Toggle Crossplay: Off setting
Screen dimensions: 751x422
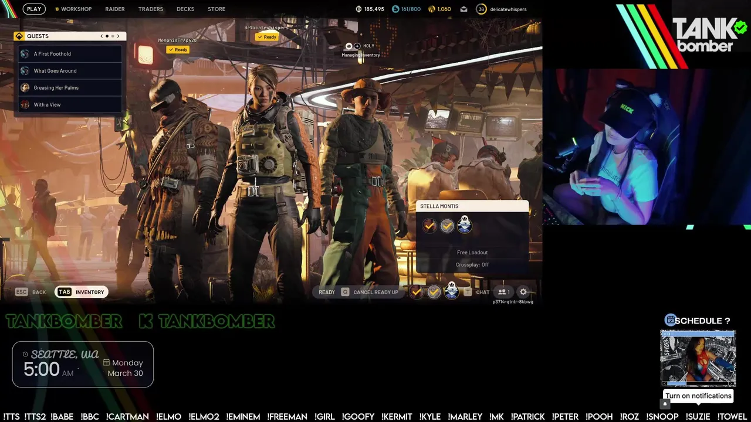click(x=472, y=265)
